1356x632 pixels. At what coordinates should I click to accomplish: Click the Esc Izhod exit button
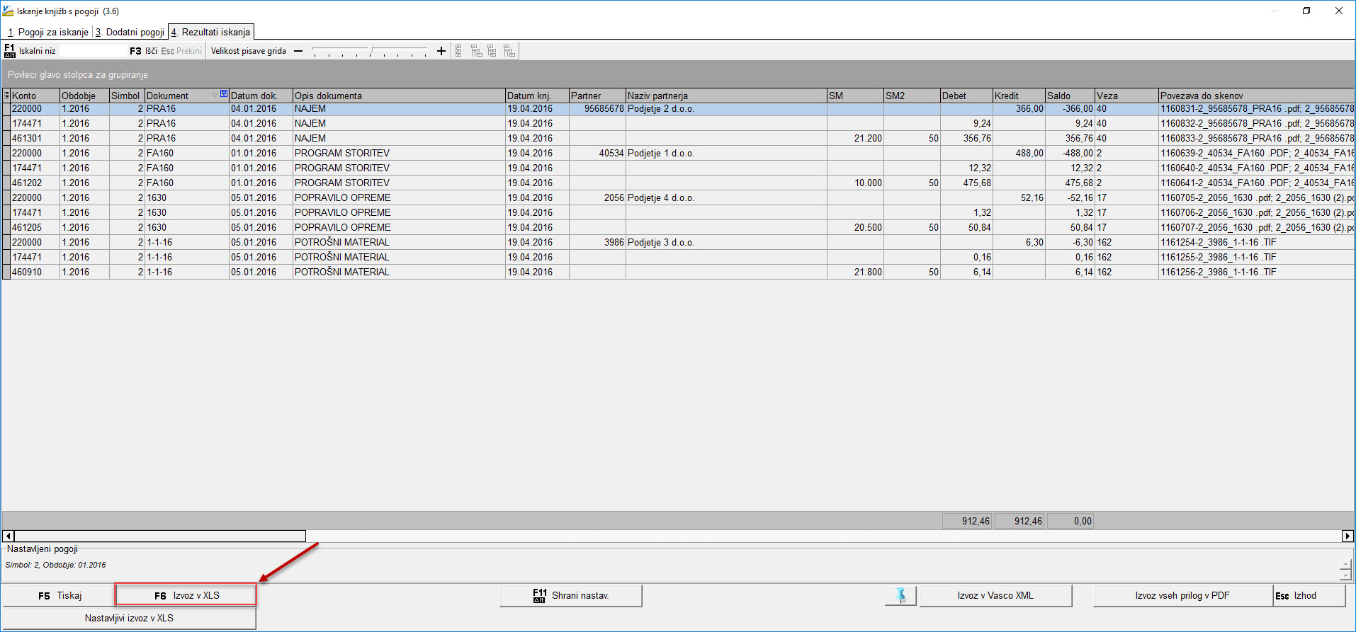[1309, 595]
